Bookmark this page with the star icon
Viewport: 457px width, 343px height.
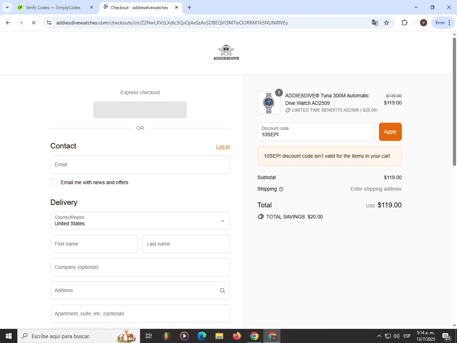[x=386, y=23]
